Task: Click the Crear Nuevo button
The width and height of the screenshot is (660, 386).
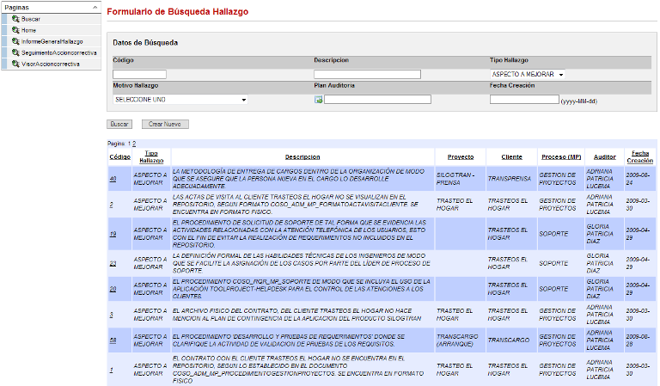Action: click(x=164, y=124)
